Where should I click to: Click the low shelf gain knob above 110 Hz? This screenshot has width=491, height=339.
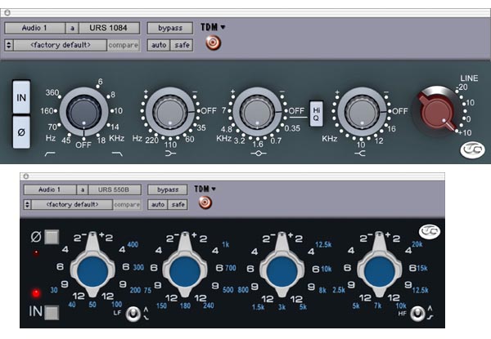point(170,112)
